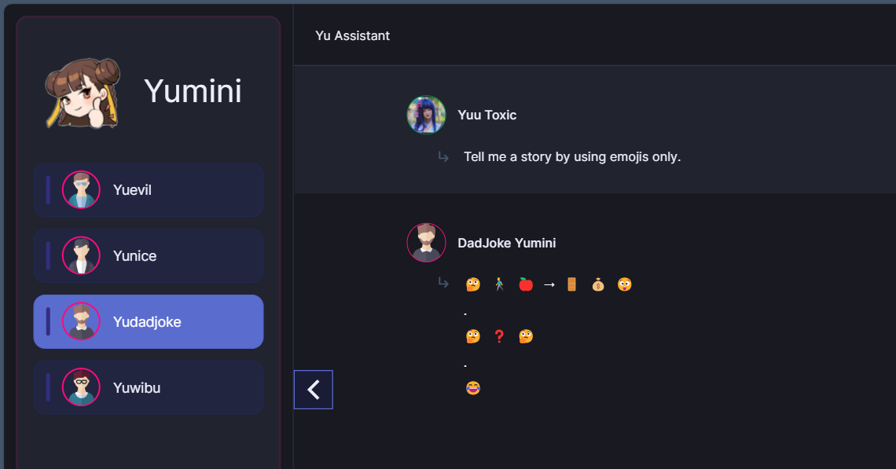The width and height of the screenshot is (896, 469).
Task: Click the Yunice avatar icon
Action: pos(81,255)
